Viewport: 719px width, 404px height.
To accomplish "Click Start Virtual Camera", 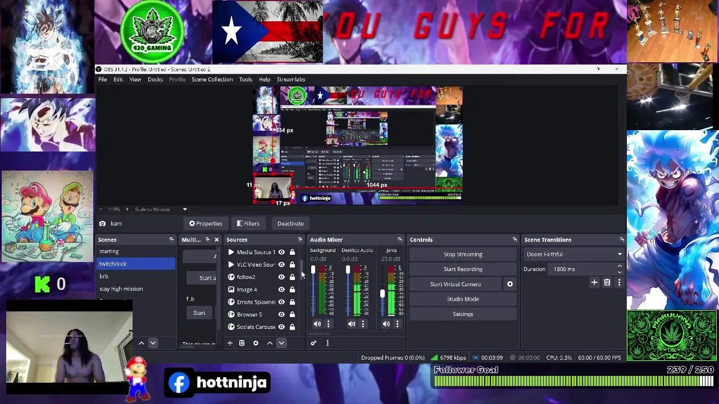I will pos(456,284).
